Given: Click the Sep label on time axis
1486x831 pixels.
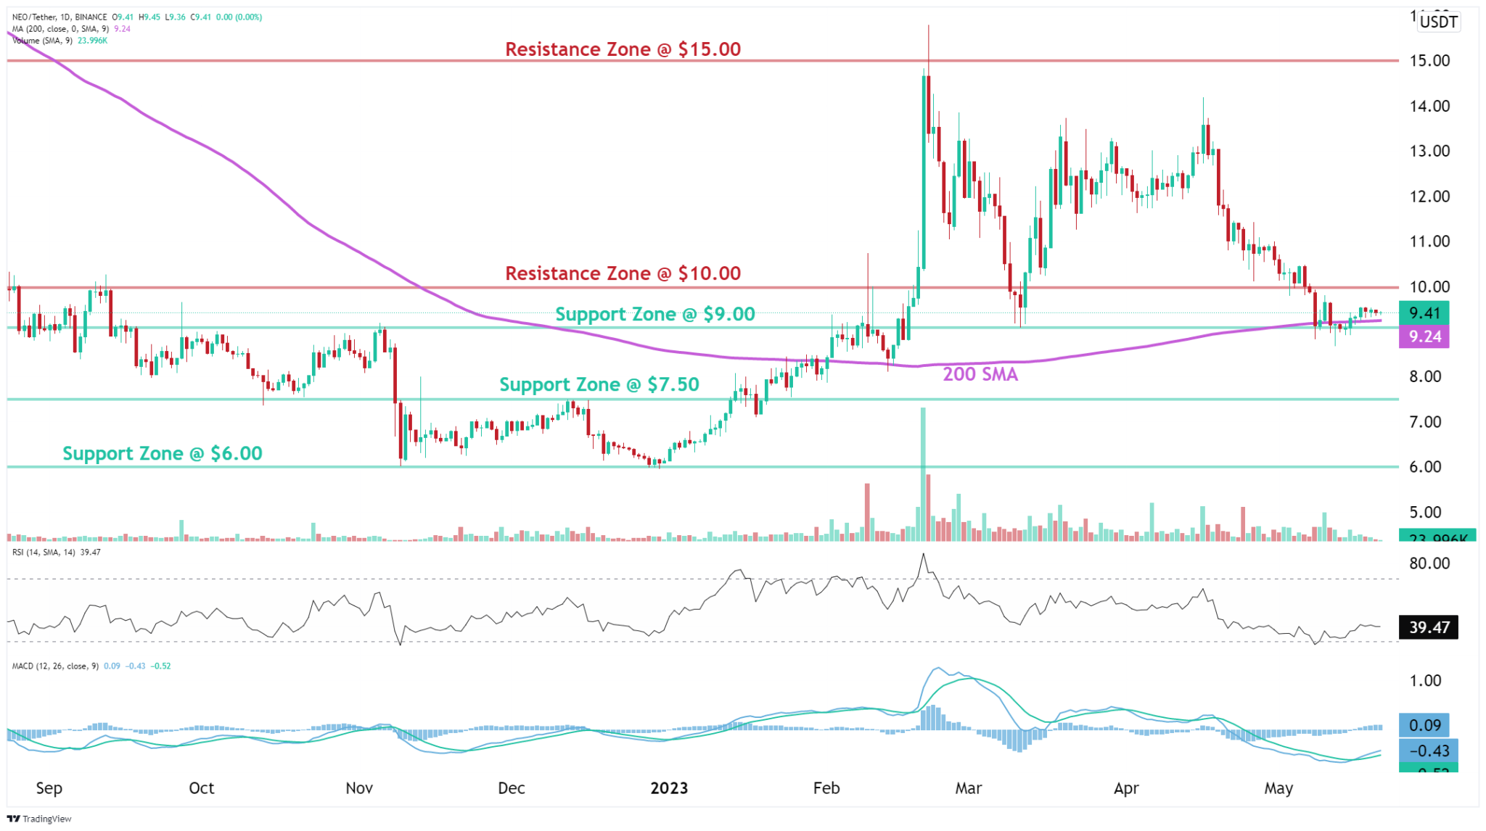Looking at the screenshot, I should click(x=49, y=788).
